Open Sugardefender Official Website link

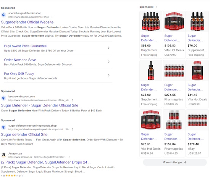coord(27,22)
